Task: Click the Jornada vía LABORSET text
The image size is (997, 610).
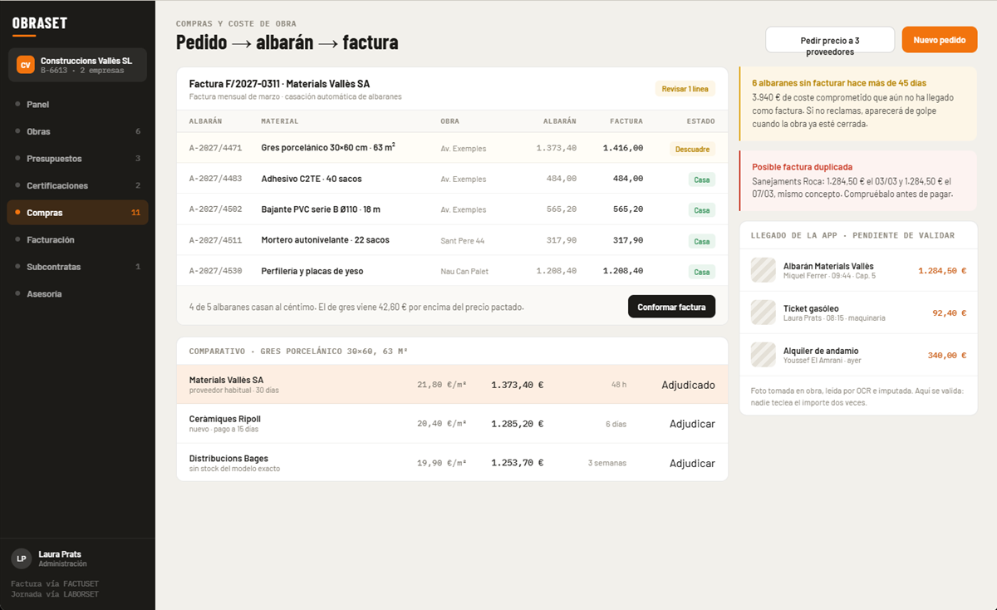Action: click(55, 594)
